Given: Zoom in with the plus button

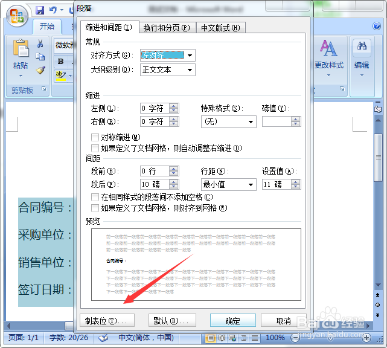Looking at the screenshot, I should coord(366,338).
